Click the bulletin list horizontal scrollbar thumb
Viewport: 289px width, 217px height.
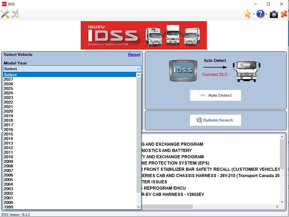coord(167,206)
